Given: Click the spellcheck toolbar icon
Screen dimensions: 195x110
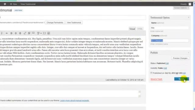Looking at the screenshot, I should (x=38, y=33).
